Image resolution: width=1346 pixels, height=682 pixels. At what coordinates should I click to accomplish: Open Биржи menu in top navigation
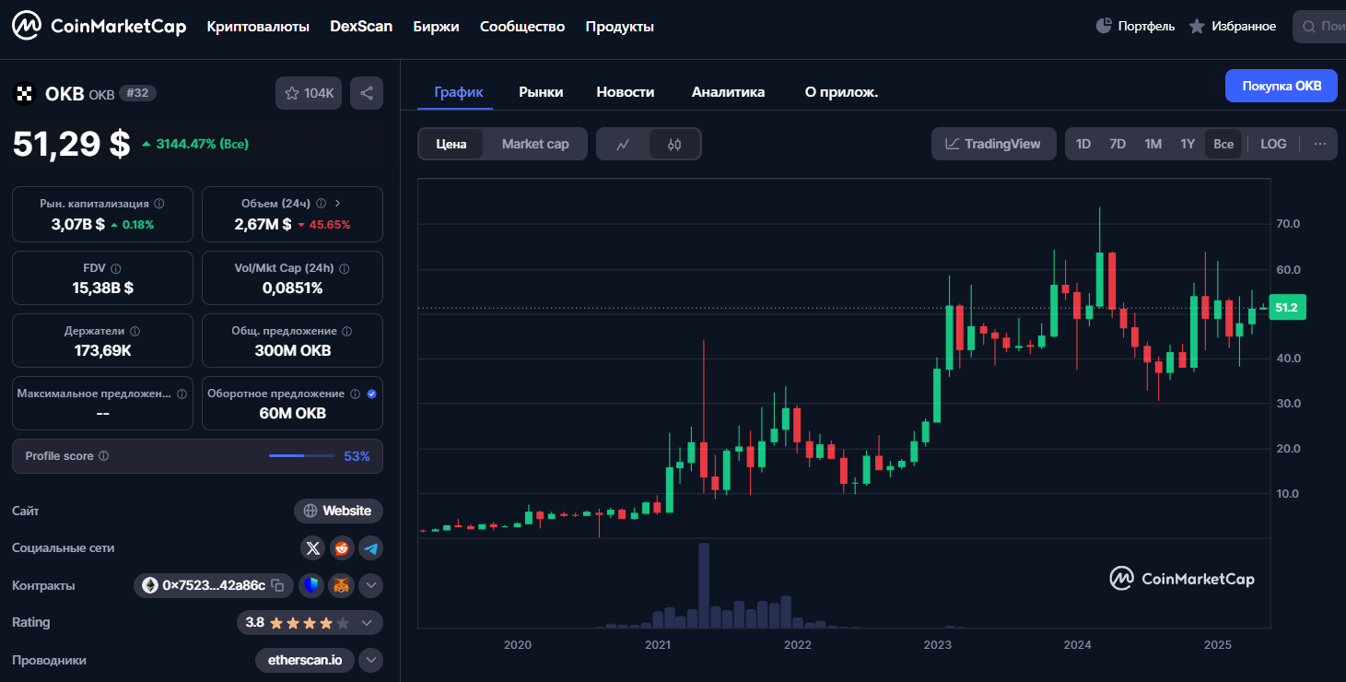coord(437,27)
